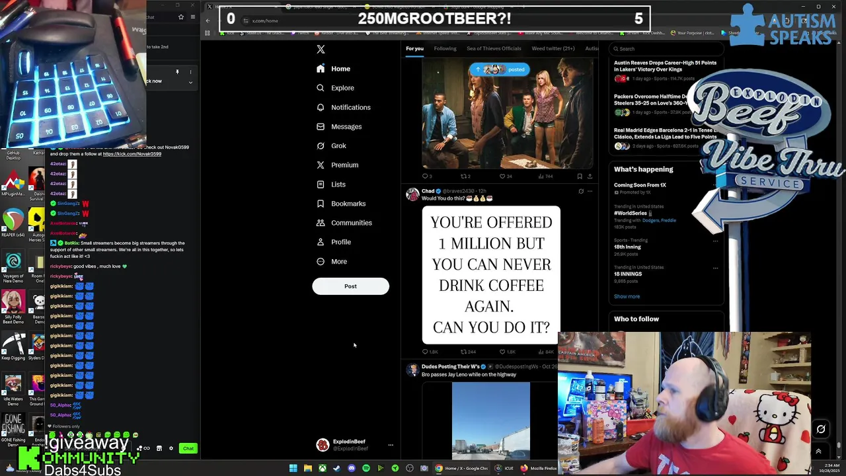Open options for 18 INNINGS trend
The width and height of the screenshot is (846, 476).
(715, 268)
